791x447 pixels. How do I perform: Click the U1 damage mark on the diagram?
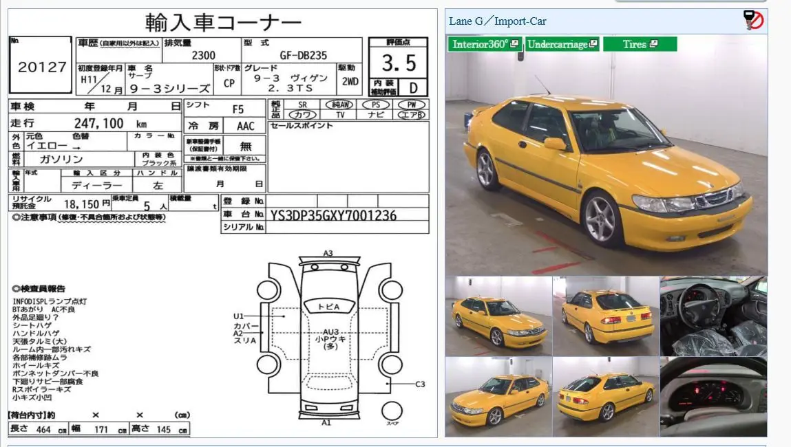[x=239, y=316]
